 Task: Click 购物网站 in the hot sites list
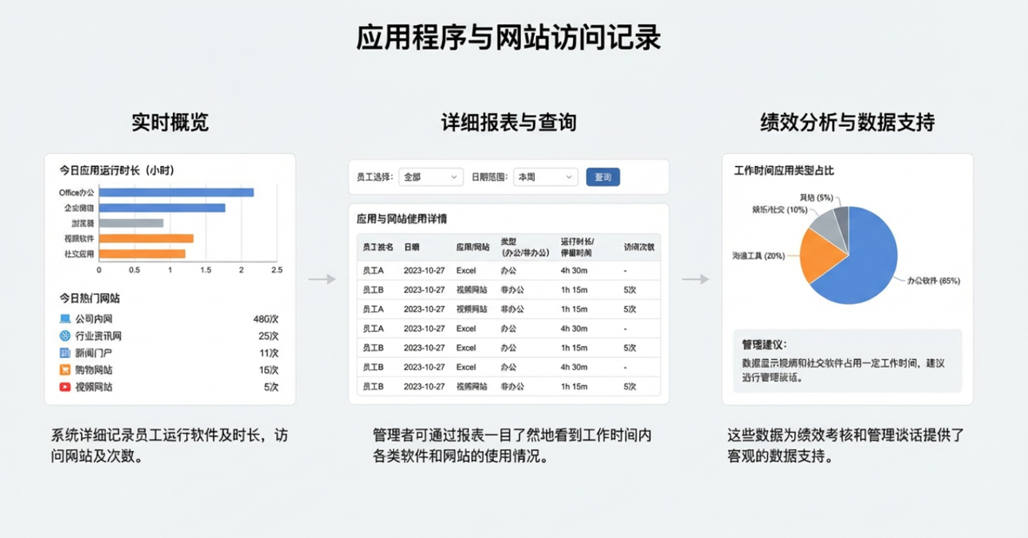coord(94,369)
